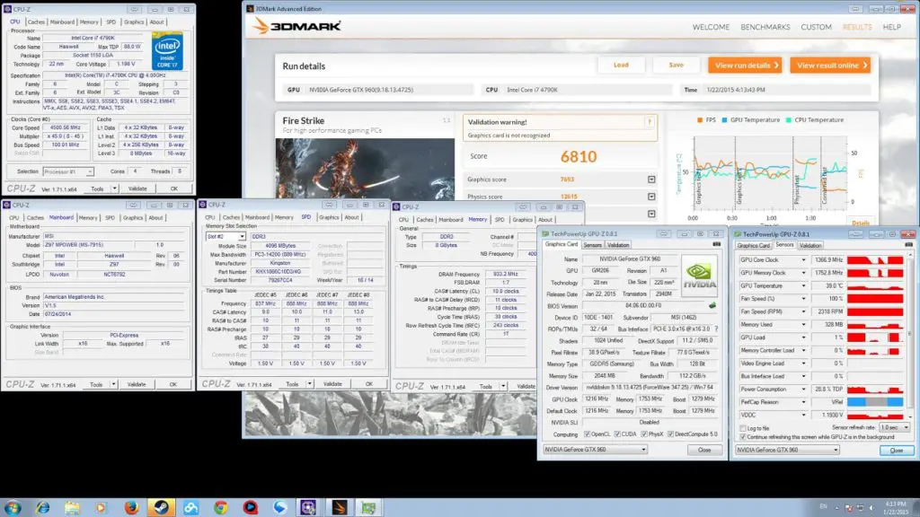Screen dimensions: 920x517
Task: Click the NVIDIA logo in GPU-Z
Action: coord(699,275)
